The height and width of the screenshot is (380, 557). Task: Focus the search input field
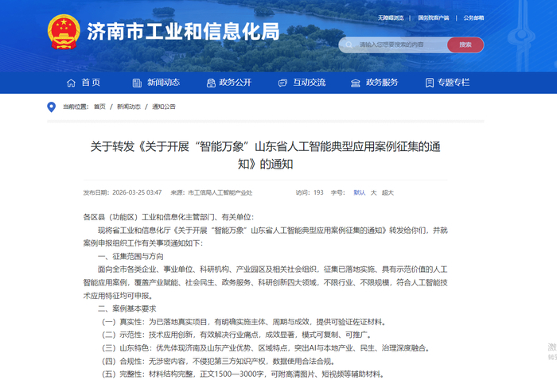click(x=398, y=45)
